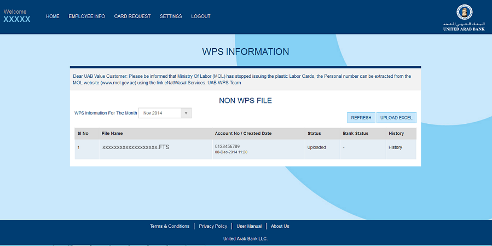Click the File Name column header

112,133
